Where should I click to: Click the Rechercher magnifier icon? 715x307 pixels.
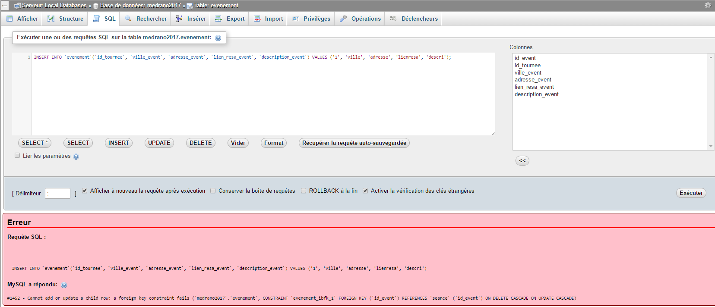pyautogui.click(x=128, y=19)
